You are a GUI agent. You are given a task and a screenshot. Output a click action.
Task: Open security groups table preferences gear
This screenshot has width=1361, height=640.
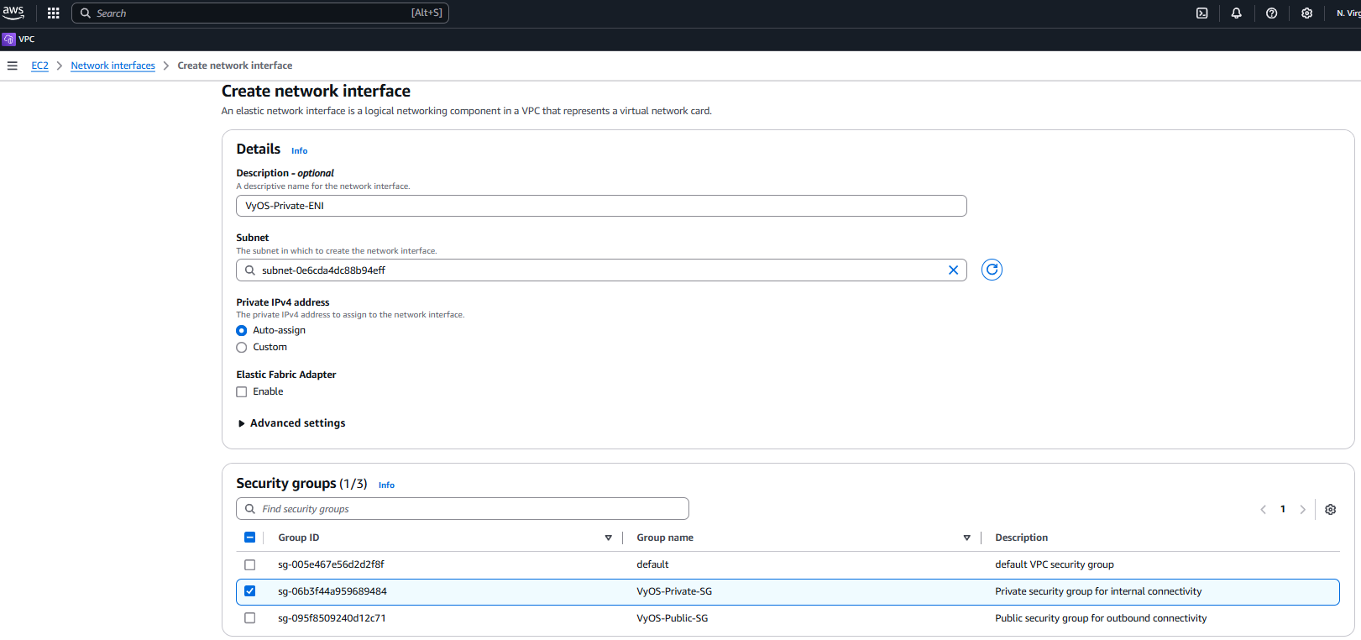coord(1330,510)
